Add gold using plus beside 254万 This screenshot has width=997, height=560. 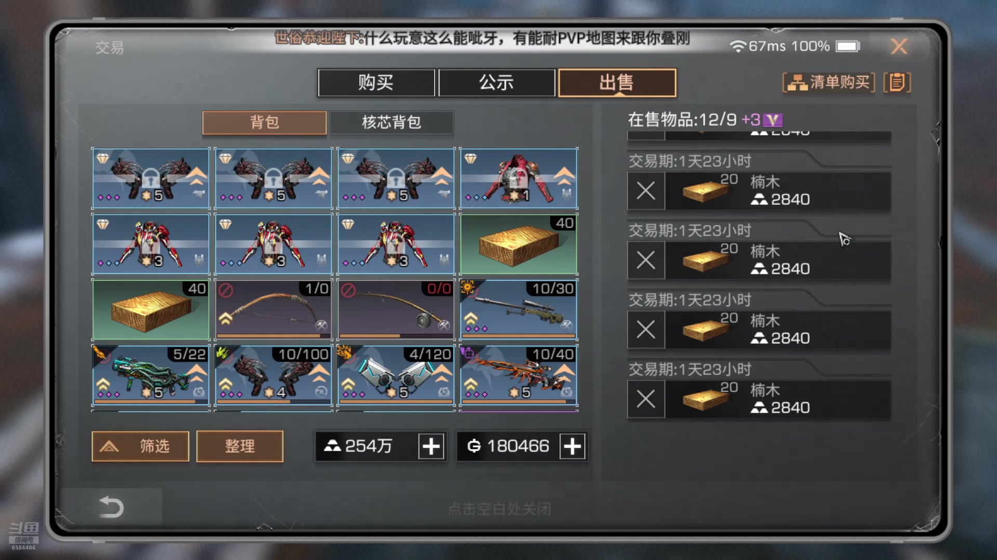point(431,446)
